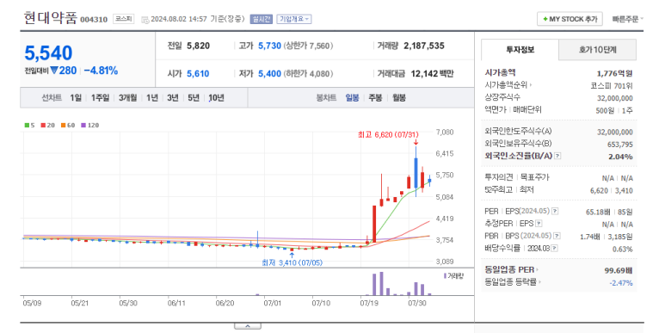Click the blue arrow at 최저 3,410 marker
665x333 pixels.
(x=292, y=256)
